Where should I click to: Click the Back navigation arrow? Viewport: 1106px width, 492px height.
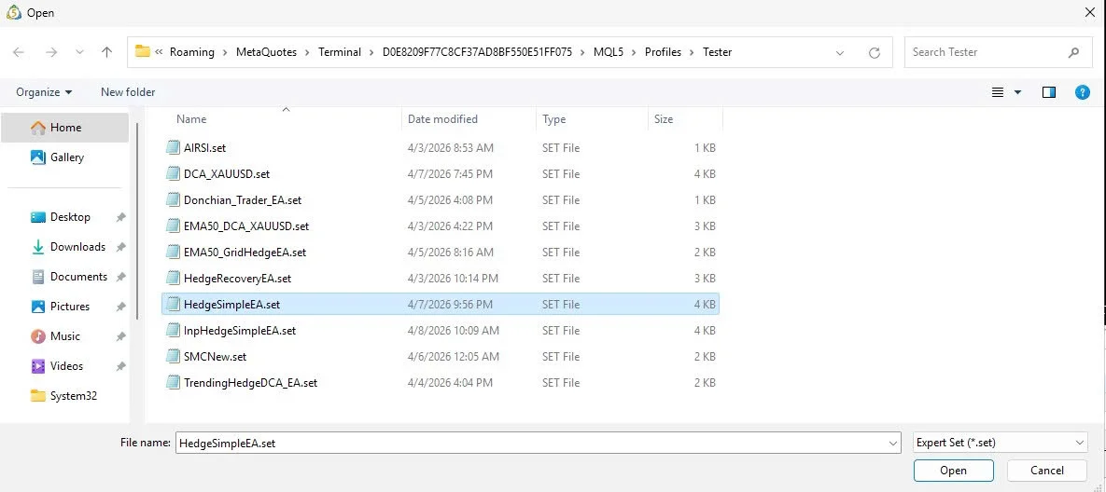(19, 53)
